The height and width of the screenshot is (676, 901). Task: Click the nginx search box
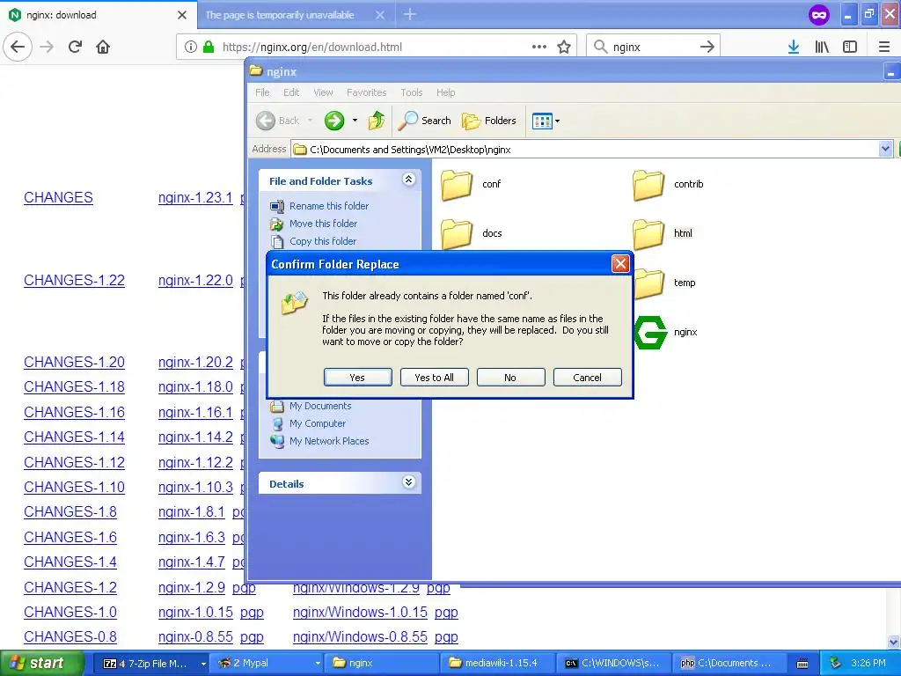pyautogui.click(x=652, y=47)
